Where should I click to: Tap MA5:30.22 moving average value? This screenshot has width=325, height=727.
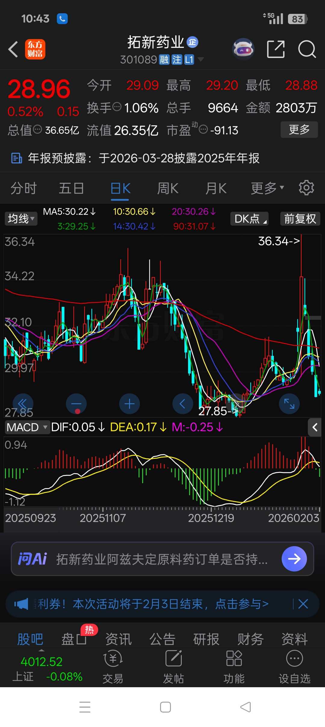pos(69,212)
